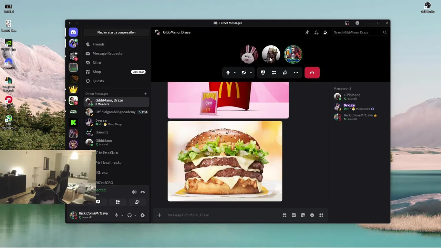Disconnect using red hang-up button
441x248 pixels.
(312, 73)
